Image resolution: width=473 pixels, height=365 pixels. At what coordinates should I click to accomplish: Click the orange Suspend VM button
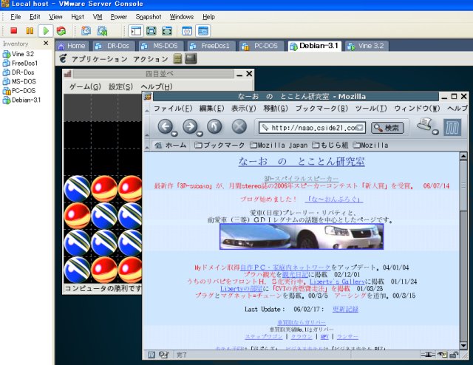(30, 31)
